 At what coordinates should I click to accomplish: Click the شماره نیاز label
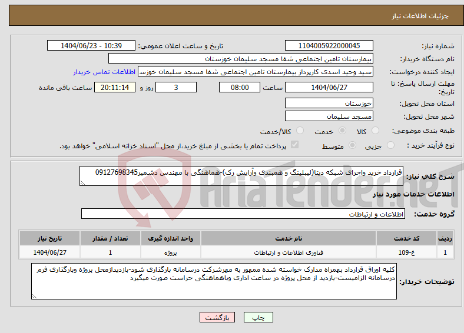(x=438, y=46)
